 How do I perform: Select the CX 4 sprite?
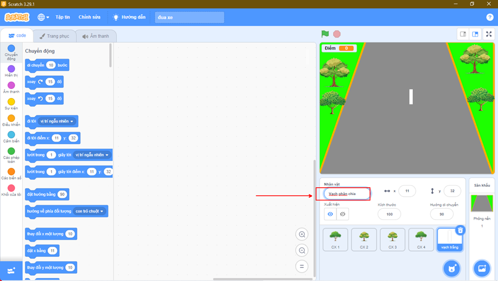click(421, 240)
